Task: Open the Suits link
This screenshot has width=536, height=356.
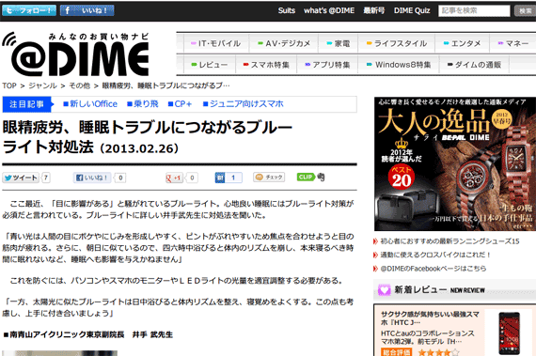Action: click(x=287, y=10)
